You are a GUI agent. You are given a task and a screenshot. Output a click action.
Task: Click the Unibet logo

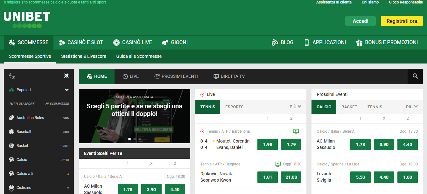coord(27,20)
